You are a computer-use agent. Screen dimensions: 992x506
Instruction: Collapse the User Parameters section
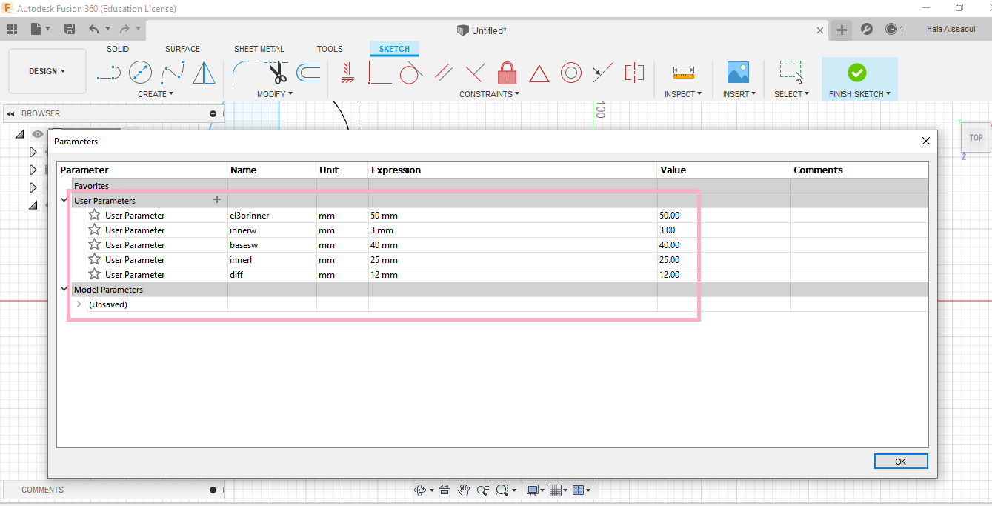tap(64, 200)
